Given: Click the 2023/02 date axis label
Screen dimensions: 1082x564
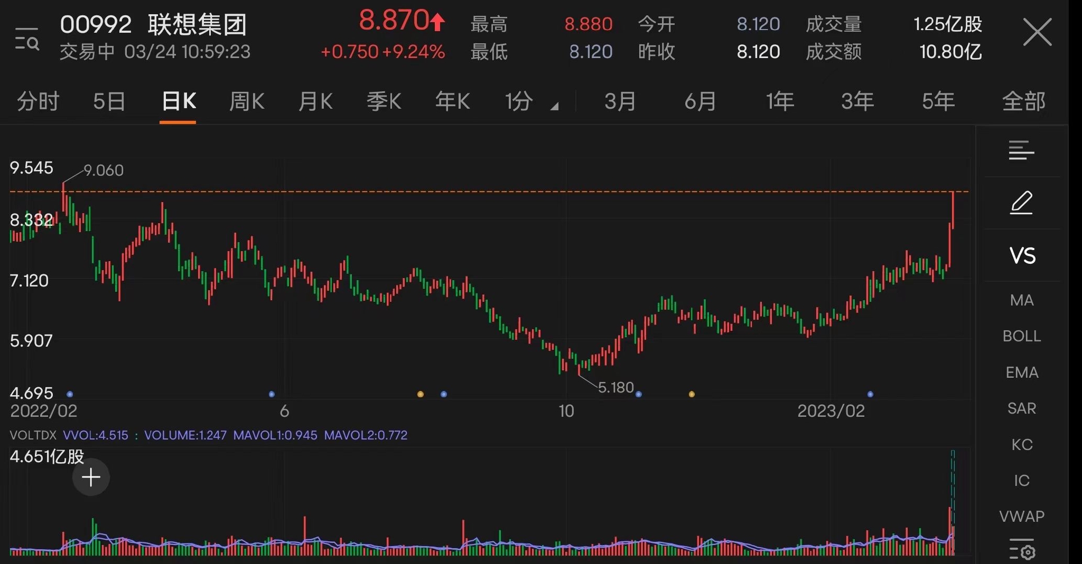Looking at the screenshot, I should pyautogui.click(x=831, y=411).
